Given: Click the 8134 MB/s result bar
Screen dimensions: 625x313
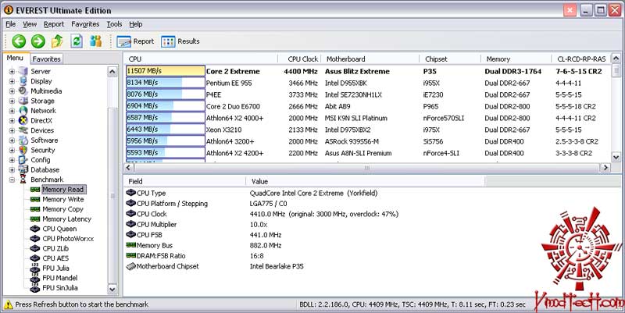Looking at the screenshot, I should [x=166, y=83].
